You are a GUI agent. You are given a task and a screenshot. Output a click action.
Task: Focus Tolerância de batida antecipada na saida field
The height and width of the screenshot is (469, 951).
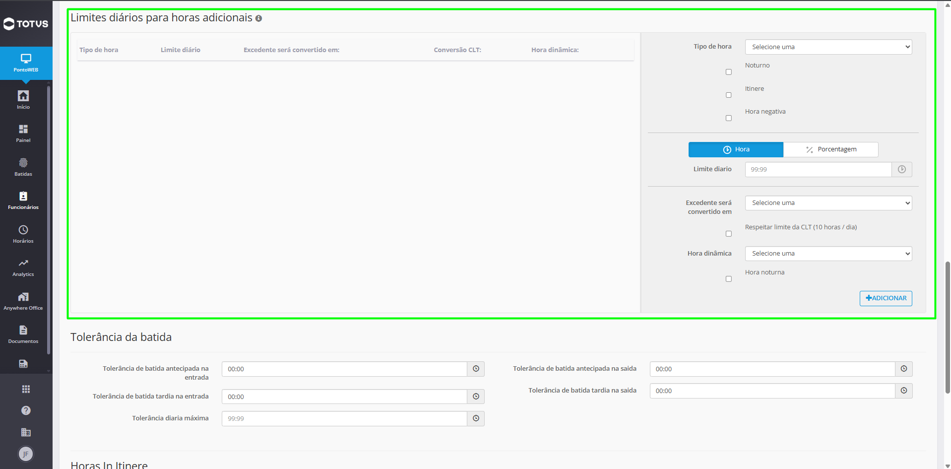click(772, 369)
